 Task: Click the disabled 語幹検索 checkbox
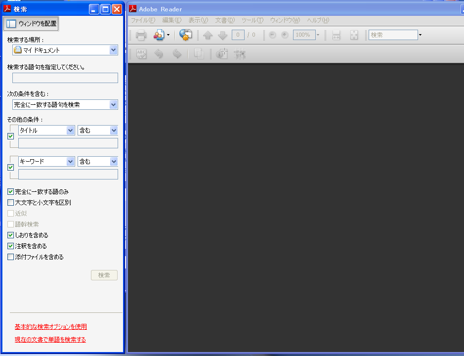click(11, 224)
